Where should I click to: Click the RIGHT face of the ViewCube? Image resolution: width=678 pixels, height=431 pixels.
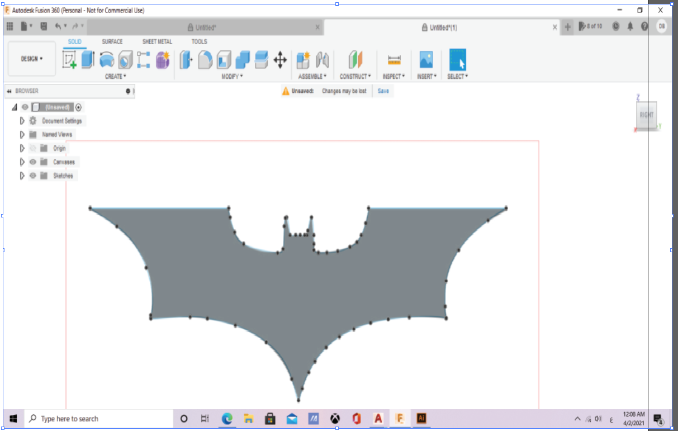pyautogui.click(x=647, y=115)
